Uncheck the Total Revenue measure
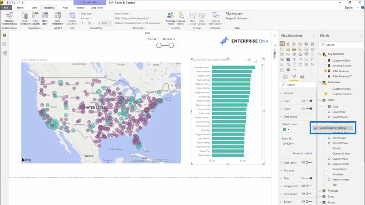 (x=326, y=71)
